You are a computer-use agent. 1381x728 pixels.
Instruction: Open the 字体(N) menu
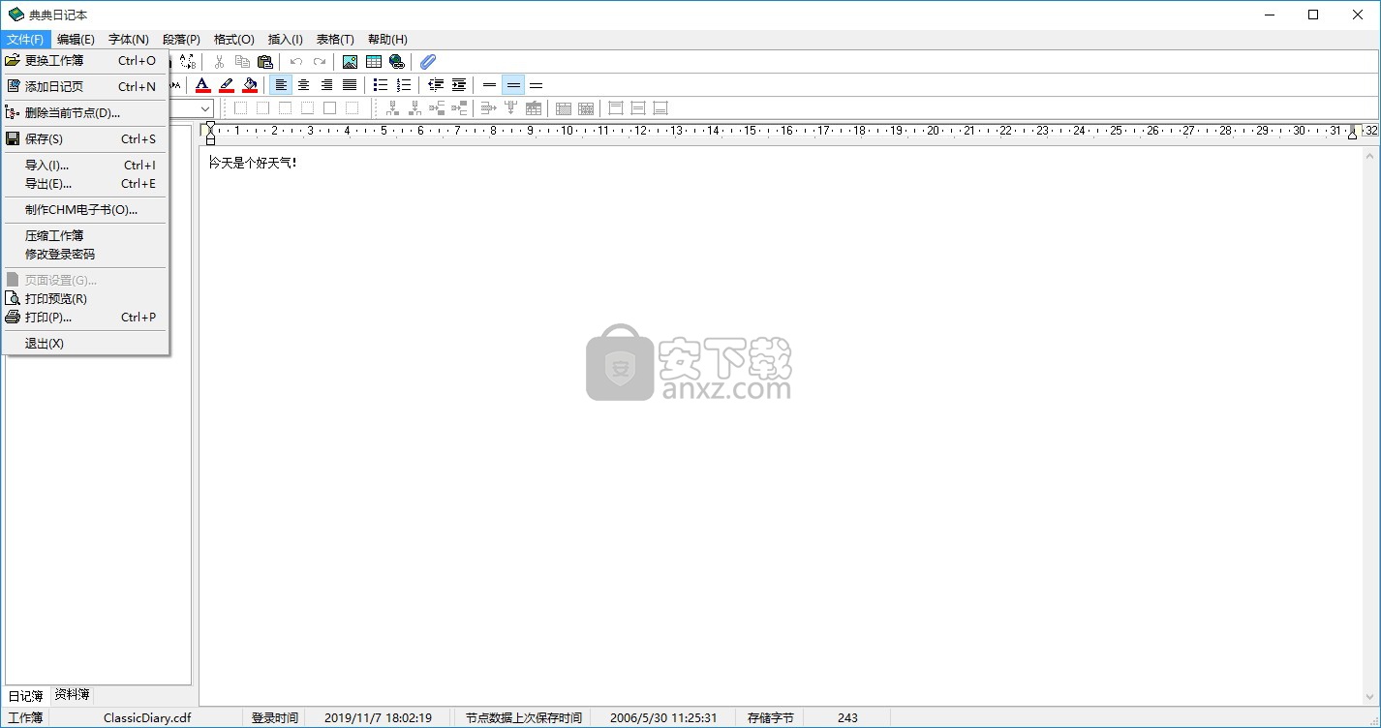pyautogui.click(x=129, y=40)
